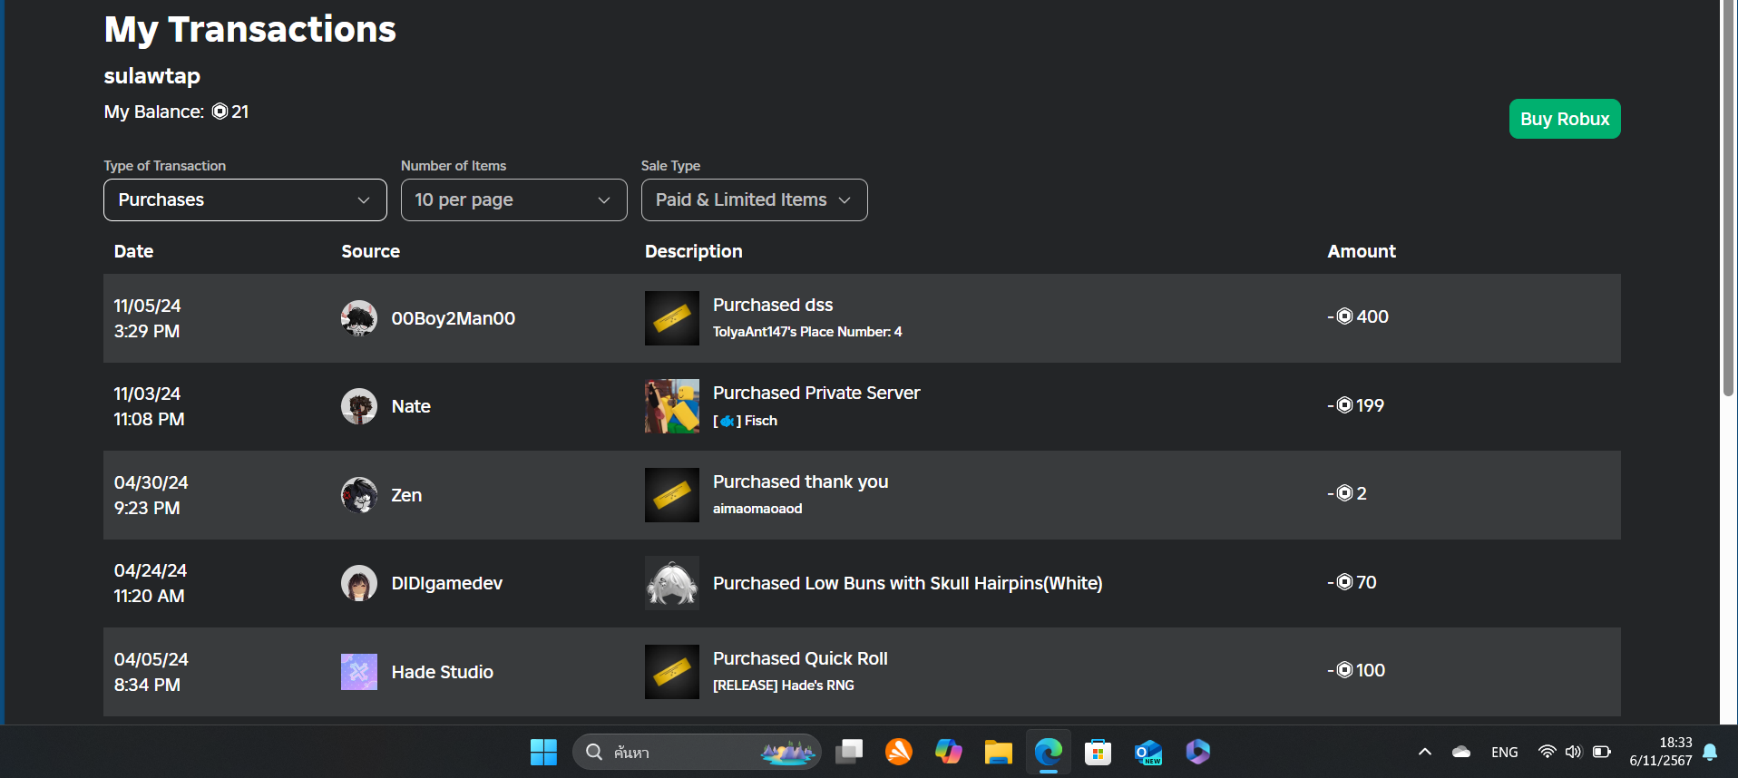Click the Robux icon next to 100

(x=1345, y=670)
